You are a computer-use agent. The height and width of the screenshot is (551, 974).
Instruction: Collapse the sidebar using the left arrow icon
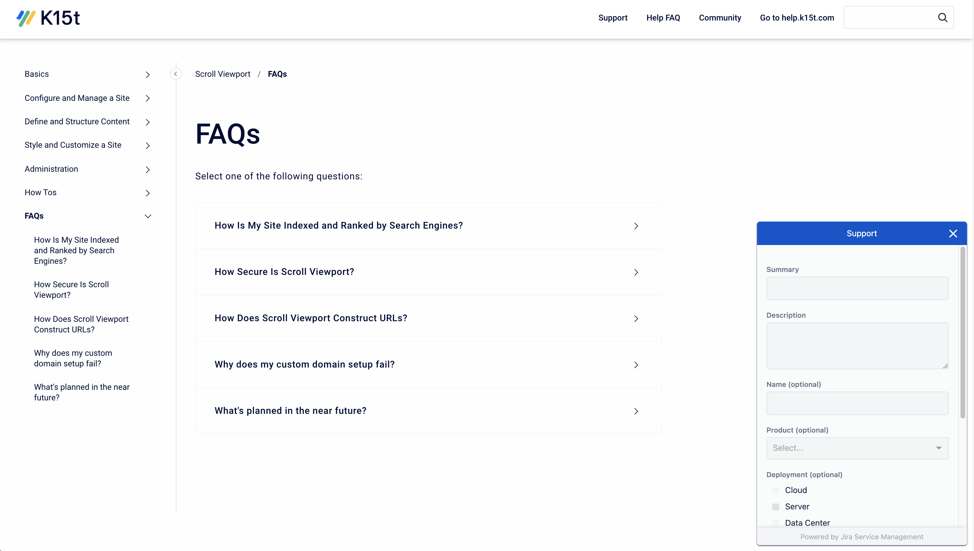pyautogui.click(x=175, y=74)
